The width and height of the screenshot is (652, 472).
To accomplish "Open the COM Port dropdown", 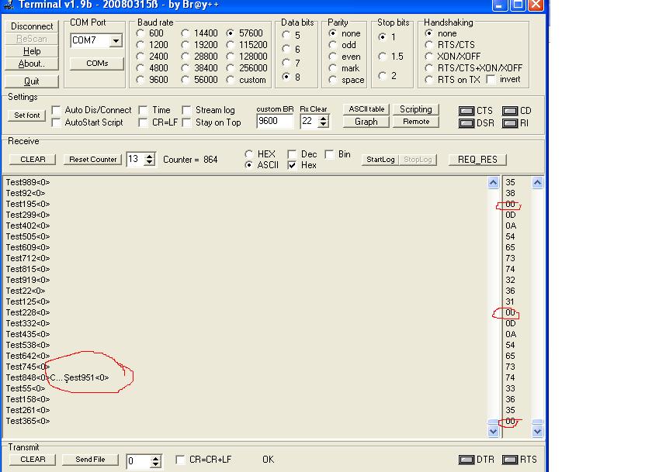I will click(116, 40).
